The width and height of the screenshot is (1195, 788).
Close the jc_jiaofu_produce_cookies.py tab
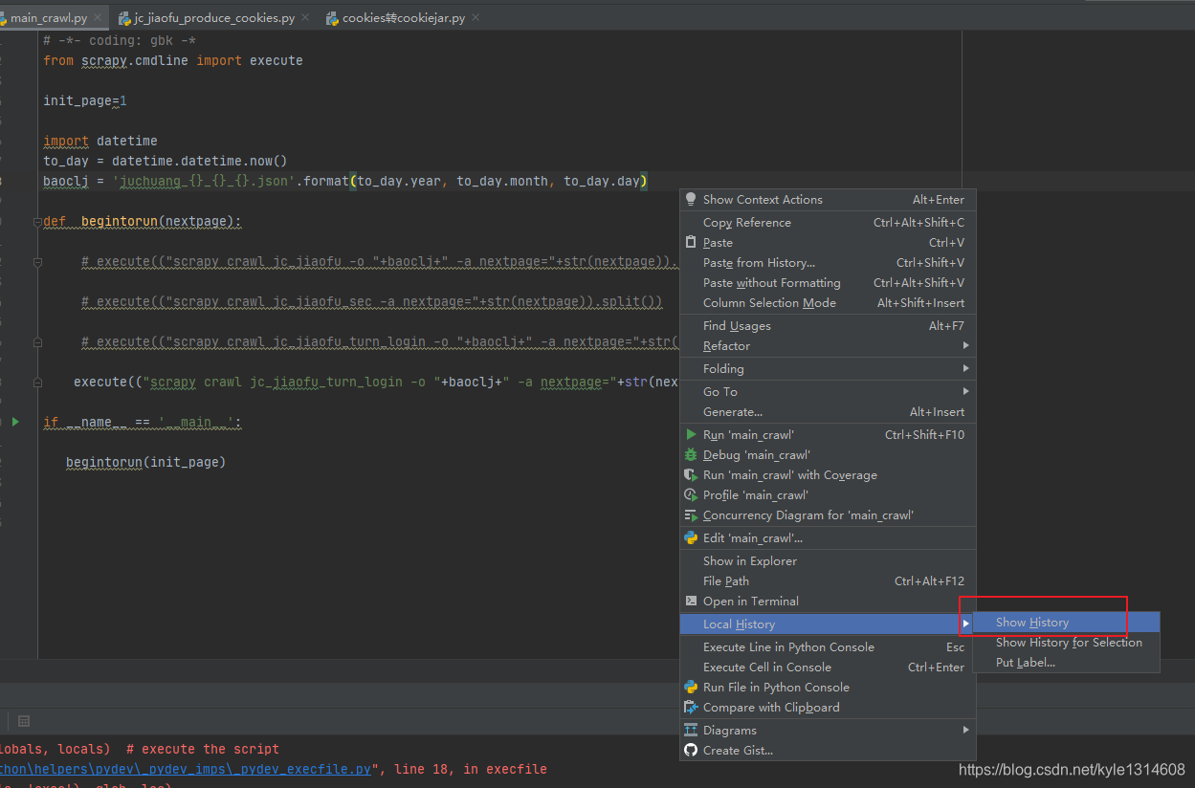pos(305,18)
